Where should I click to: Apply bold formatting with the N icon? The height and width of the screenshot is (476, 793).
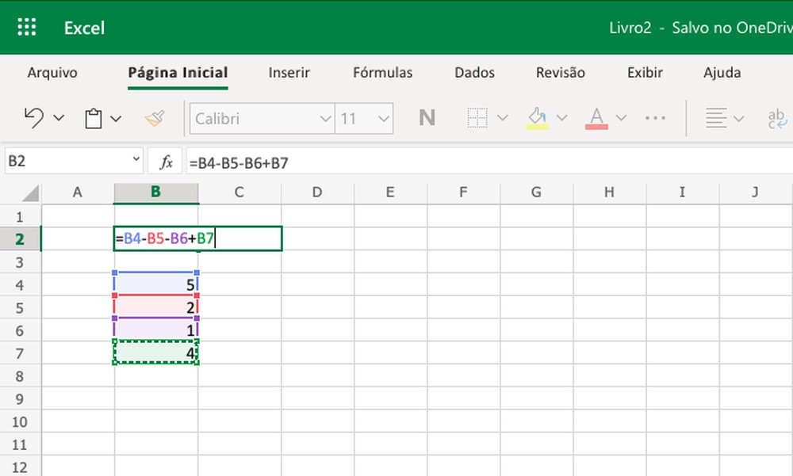pos(427,116)
